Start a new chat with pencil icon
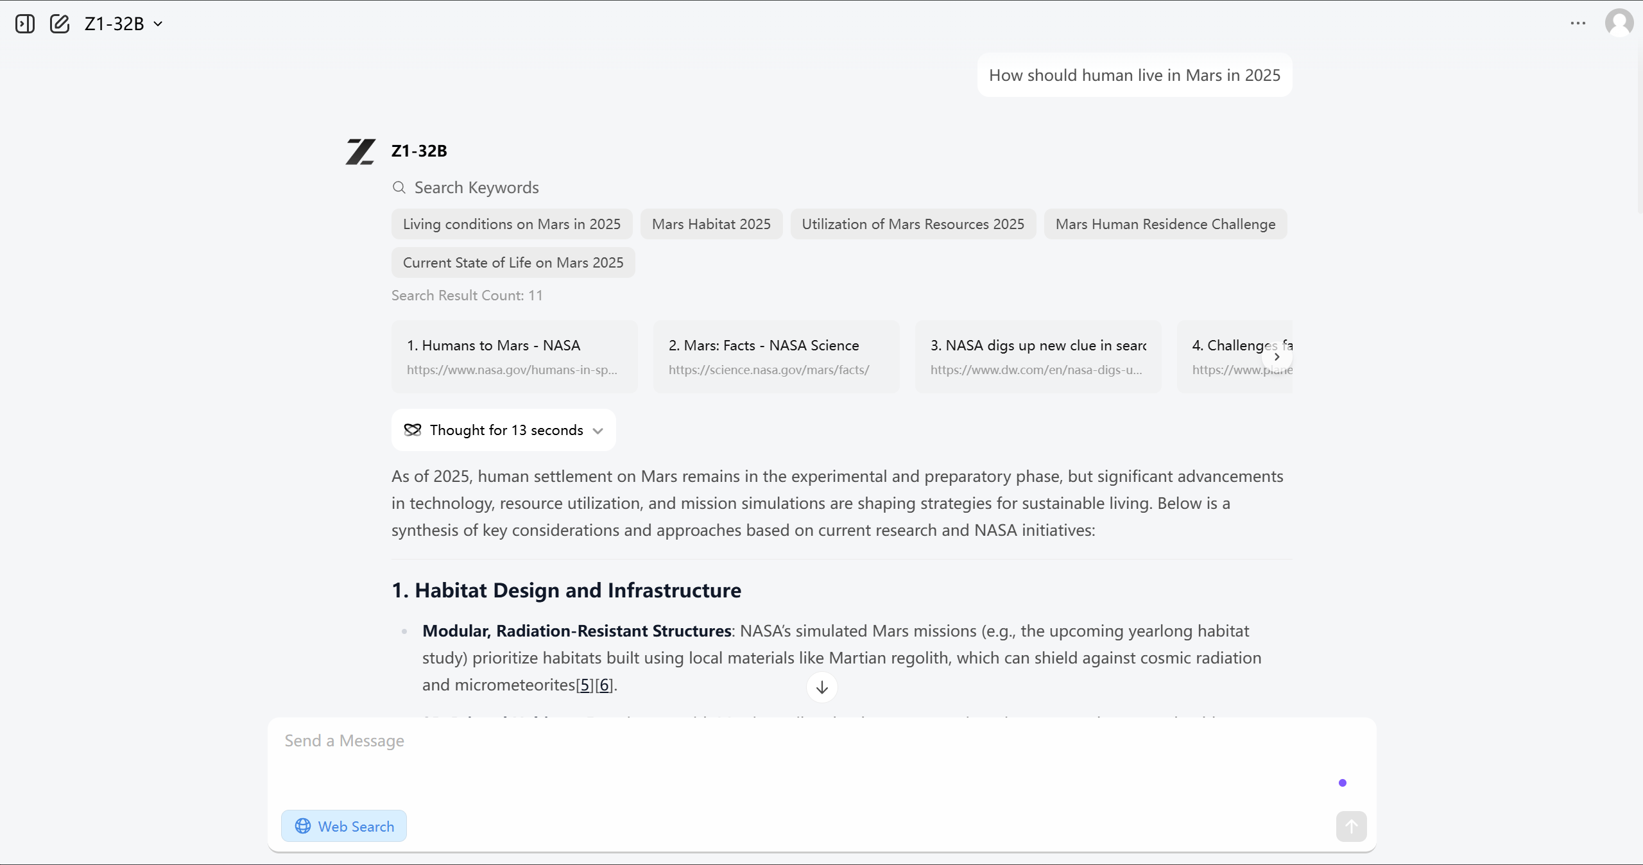Screen dimensions: 1643x865 click(x=60, y=24)
